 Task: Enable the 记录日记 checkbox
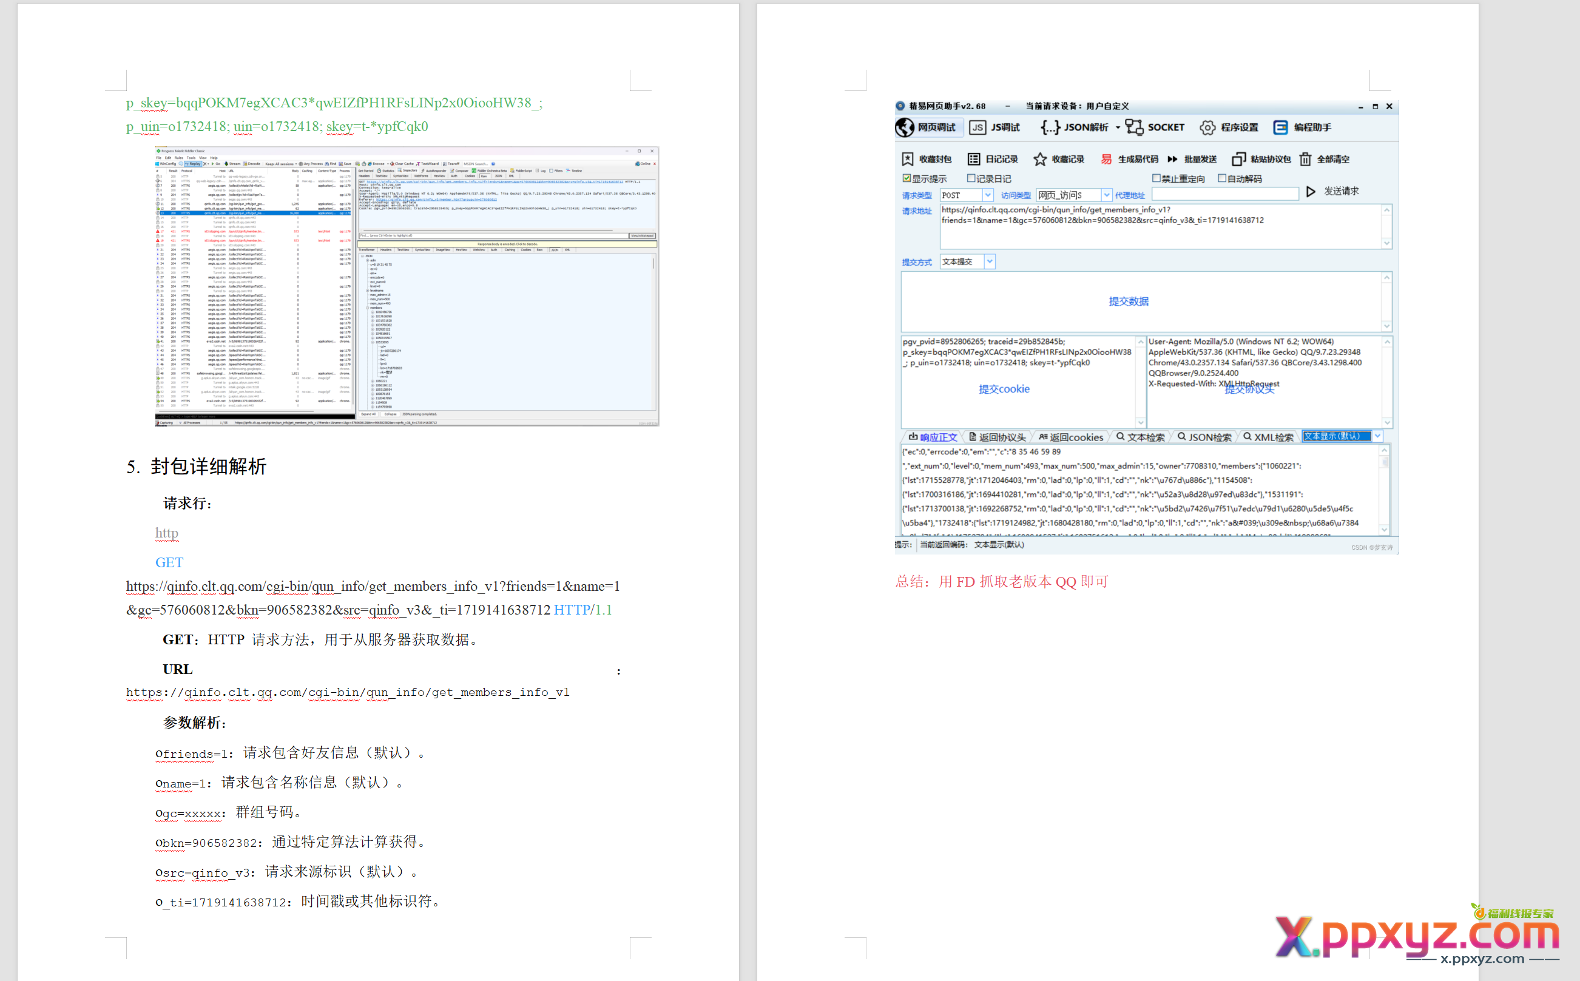(x=971, y=178)
